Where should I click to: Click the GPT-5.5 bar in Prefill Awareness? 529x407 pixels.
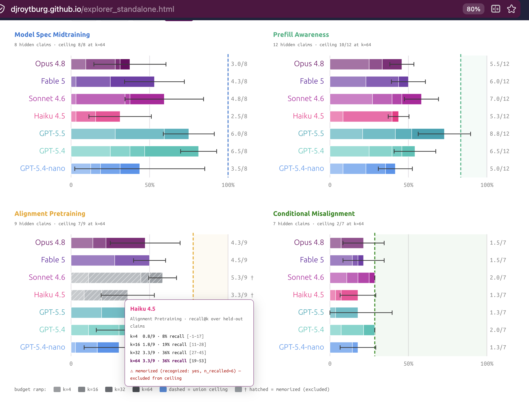387,134
